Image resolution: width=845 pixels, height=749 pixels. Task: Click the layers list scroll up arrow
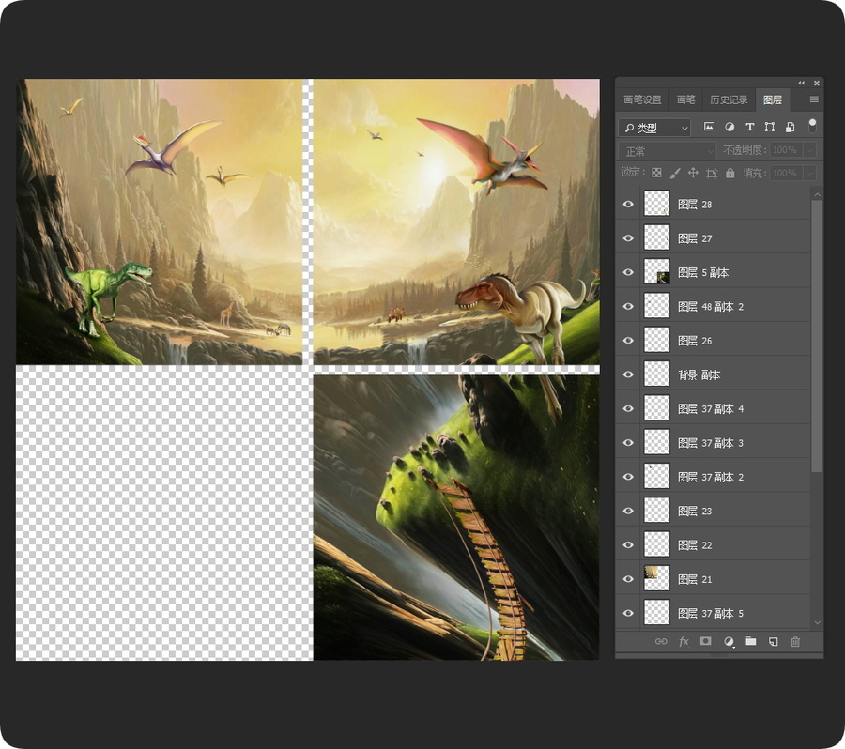817,194
